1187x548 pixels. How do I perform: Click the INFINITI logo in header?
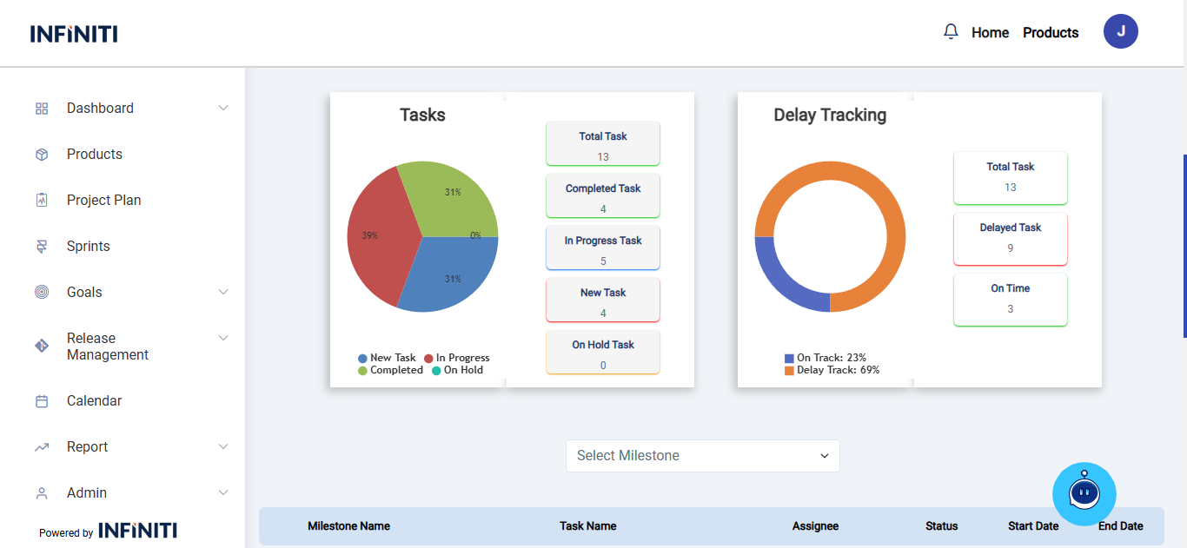pyautogui.click(x=74, y=34)
